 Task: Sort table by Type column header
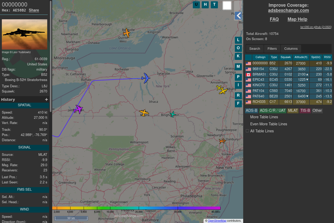274,57
